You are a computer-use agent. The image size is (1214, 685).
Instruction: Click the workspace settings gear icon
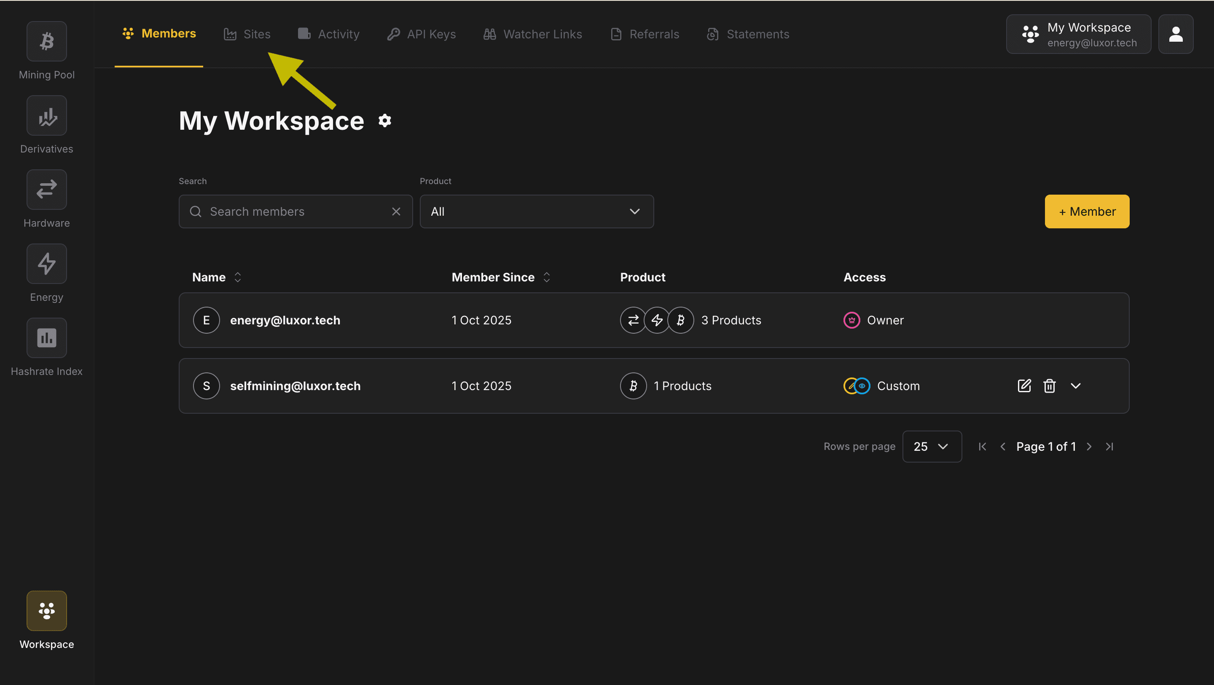tap(384, 120)
